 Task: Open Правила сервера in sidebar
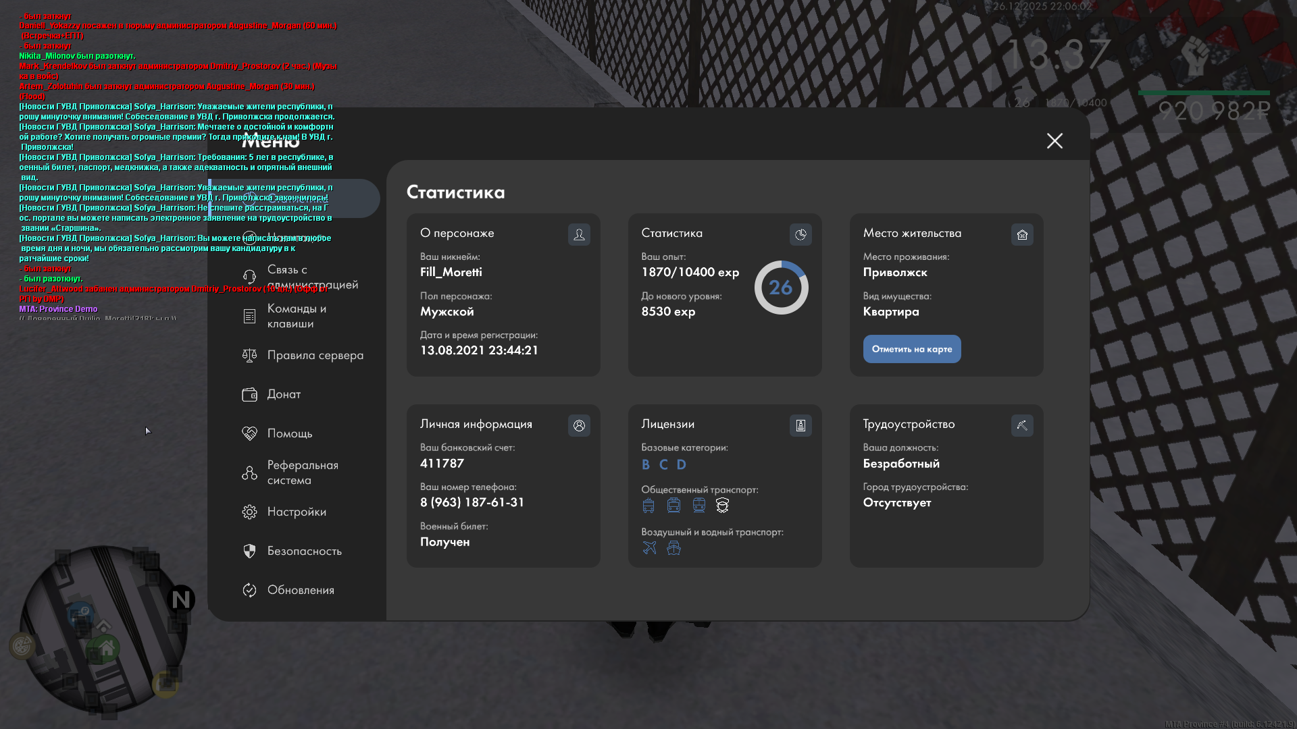pos(315,355)
